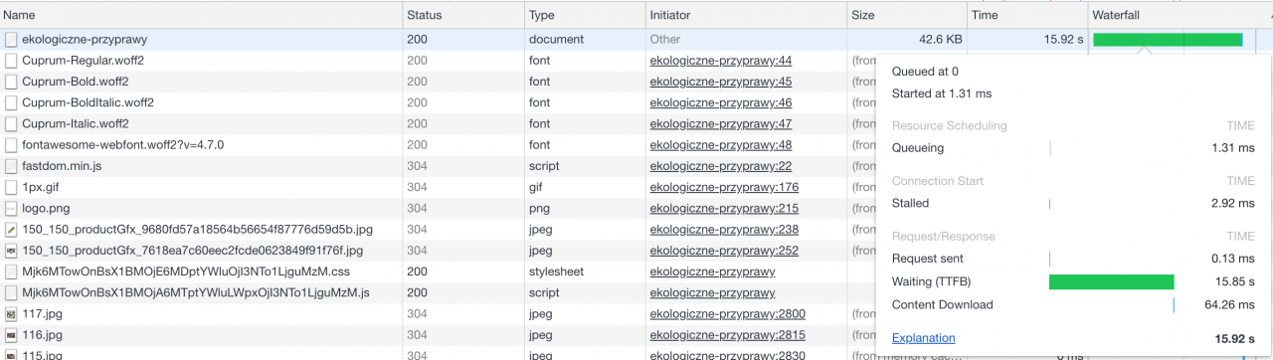Sort requests by Type column header
This screenshot has width=1273, height=360.
coord(585,15)
